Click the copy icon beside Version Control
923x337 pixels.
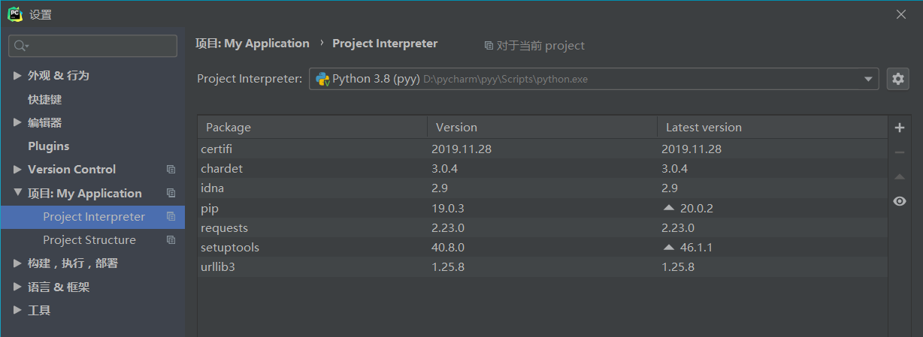171,170
